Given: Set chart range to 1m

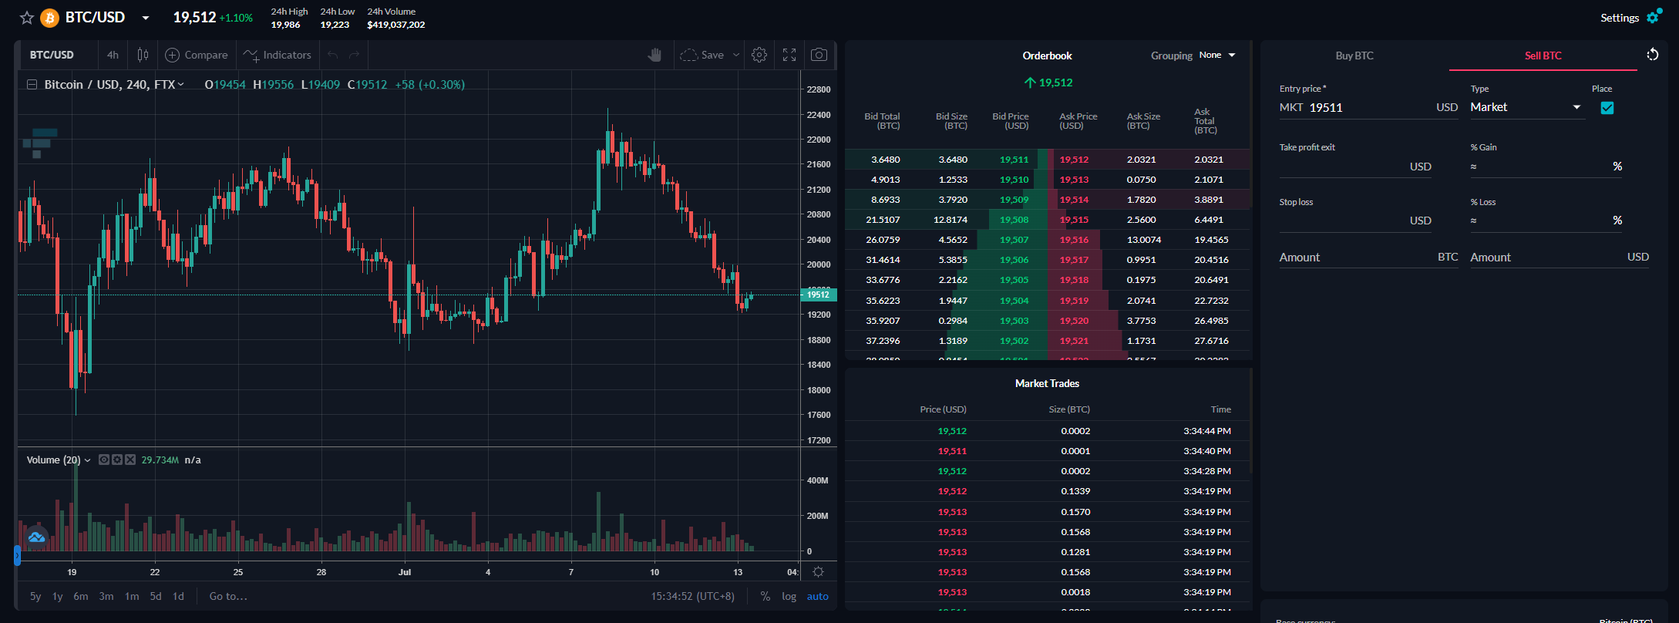Looking at the screenshot, I should click(x=132, y=596).
